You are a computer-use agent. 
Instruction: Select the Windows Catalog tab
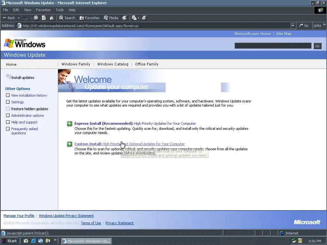(x=113, y=64)
